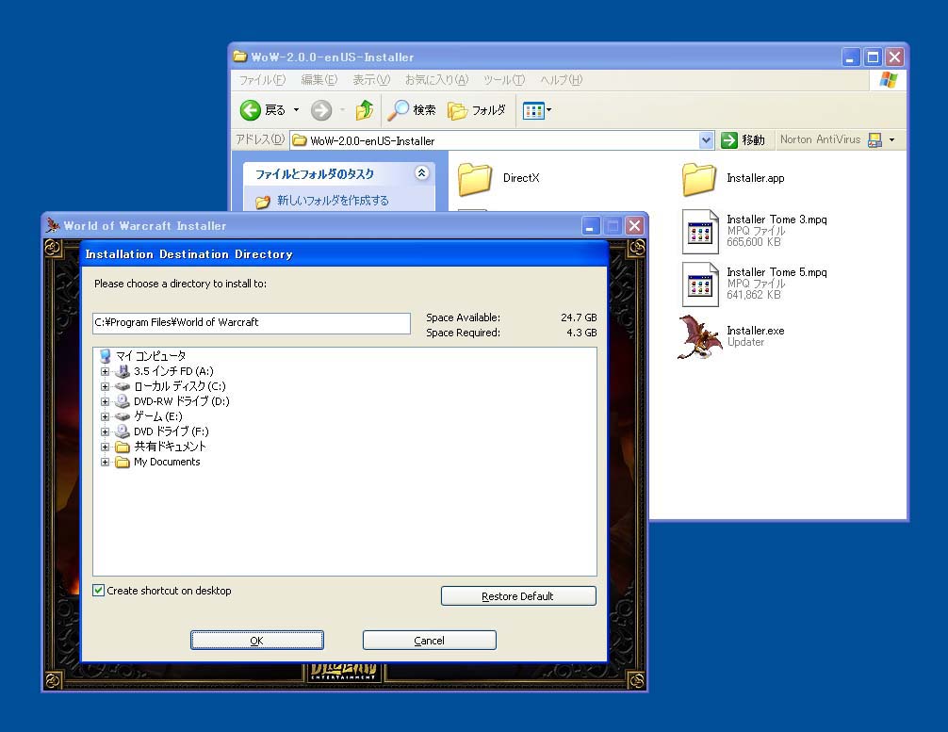This screenshot has height=732, width=948.
Task: Click the install directory path field
Action: (252, 323)
